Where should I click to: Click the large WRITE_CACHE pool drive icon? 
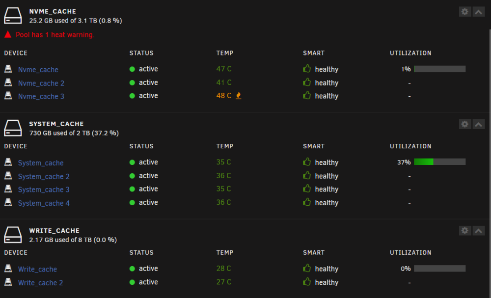point(13,235)
